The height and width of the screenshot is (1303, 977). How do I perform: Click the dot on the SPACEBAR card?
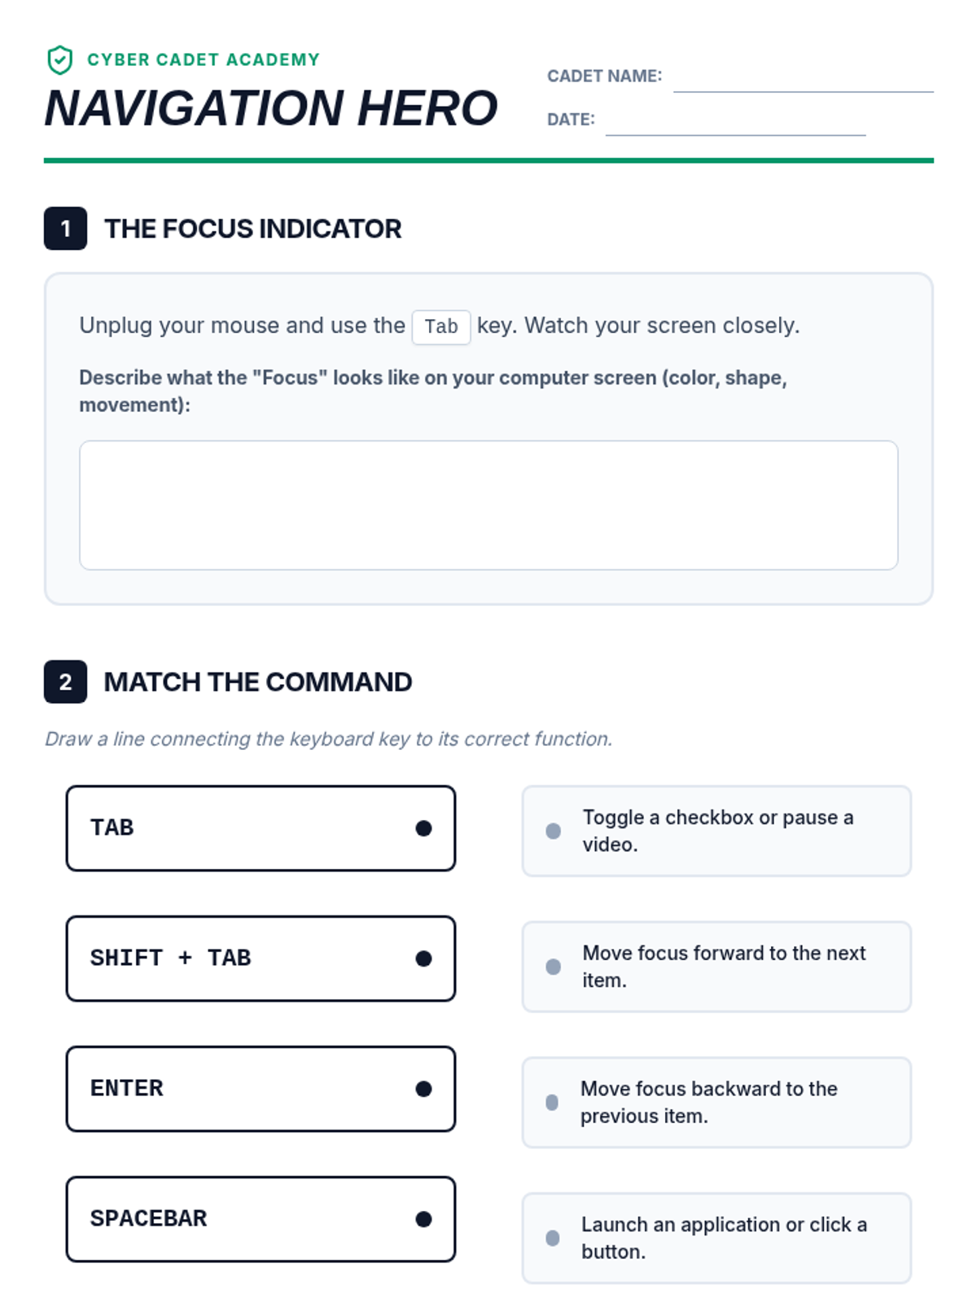click(x=423, y=1219)
